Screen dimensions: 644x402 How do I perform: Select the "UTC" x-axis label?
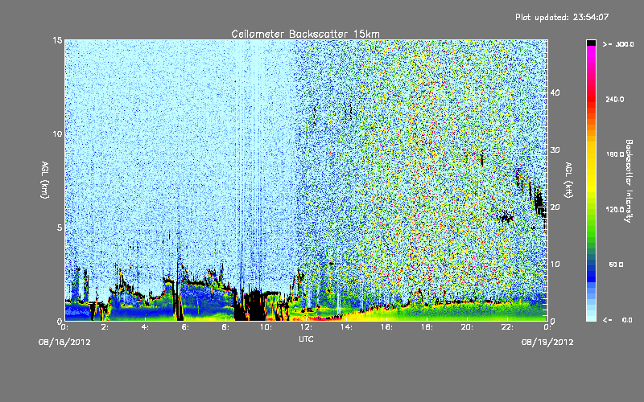pyautogui.click(x=306, y=338)
